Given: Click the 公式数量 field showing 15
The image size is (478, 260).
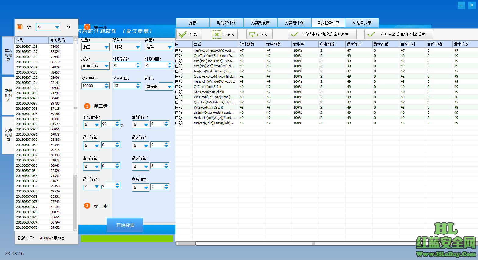Looking at the screenshot, I should tap(127, 86).
